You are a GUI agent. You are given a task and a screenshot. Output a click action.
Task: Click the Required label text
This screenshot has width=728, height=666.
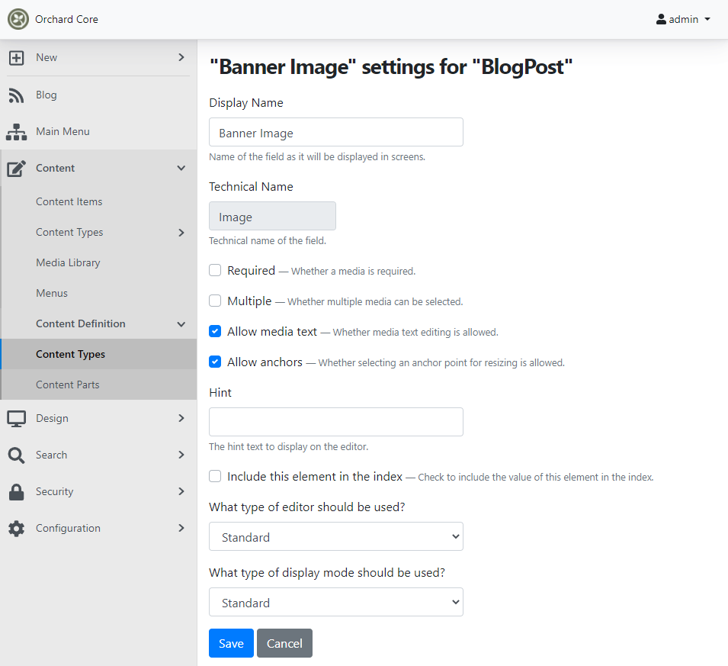click(251, 271)
